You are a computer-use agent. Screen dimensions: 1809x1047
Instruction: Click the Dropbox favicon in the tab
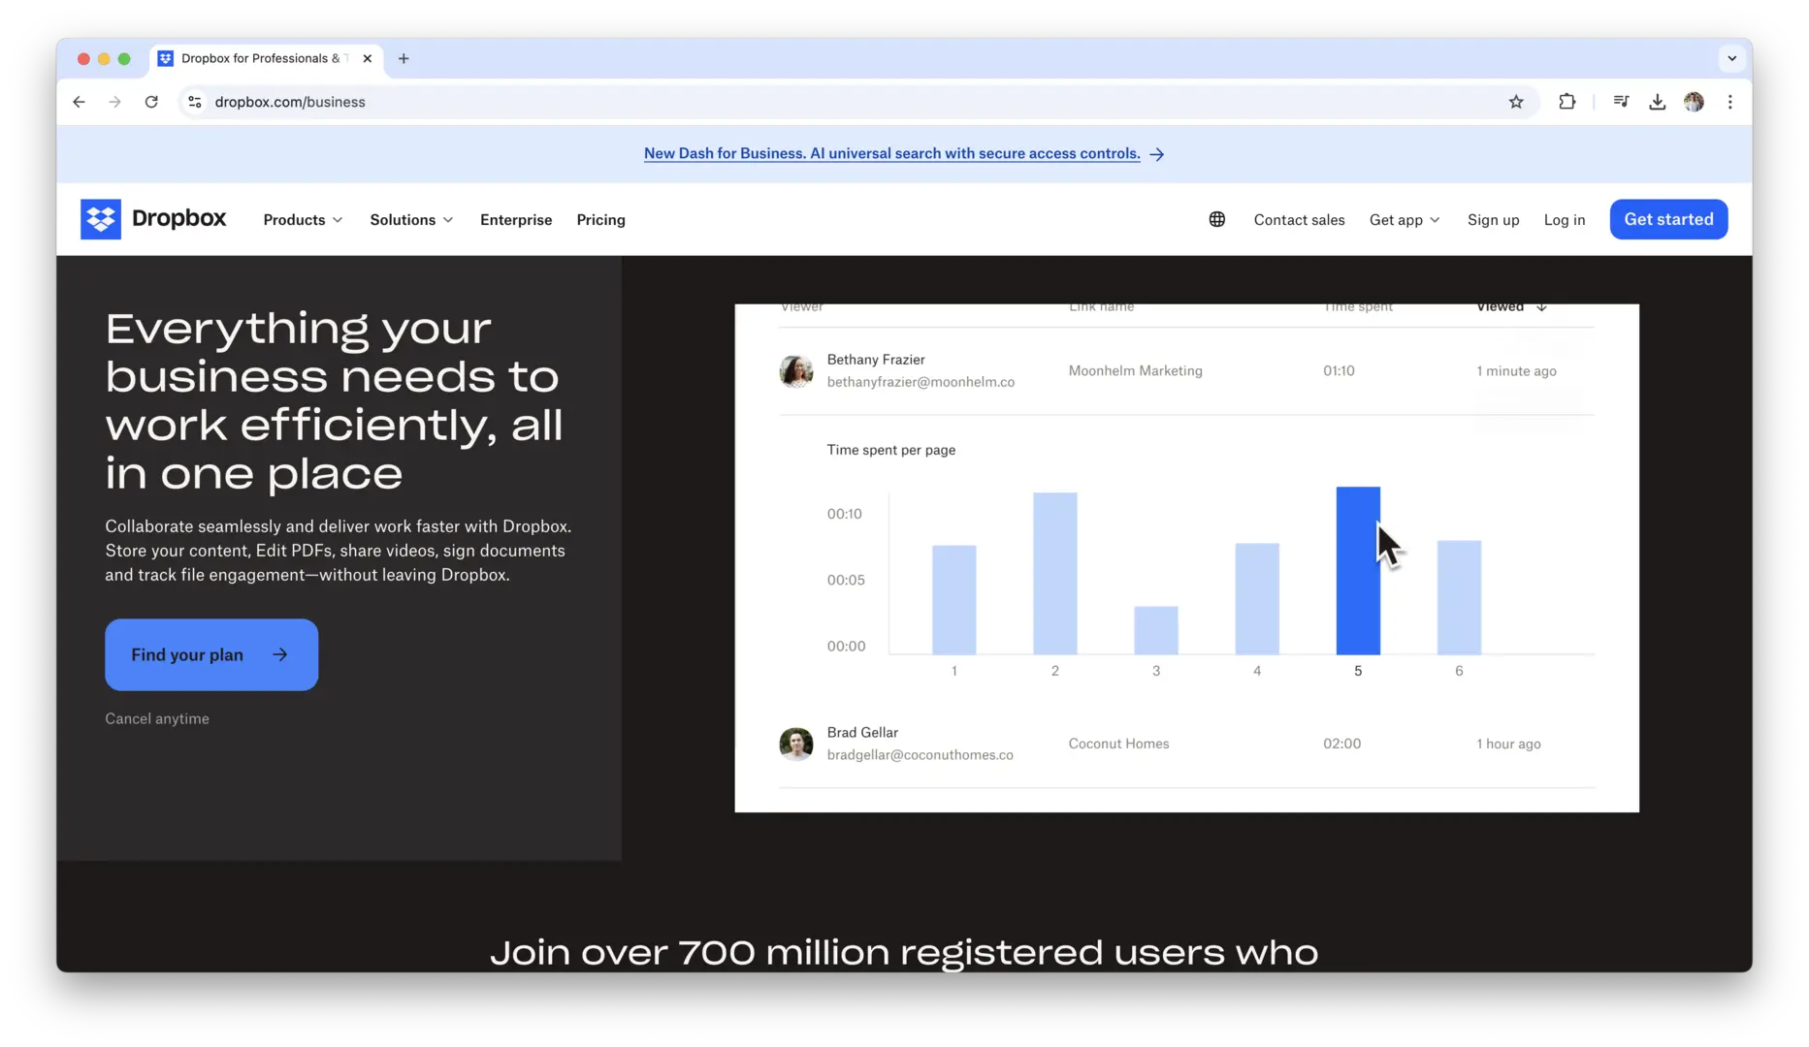[166, 58]
